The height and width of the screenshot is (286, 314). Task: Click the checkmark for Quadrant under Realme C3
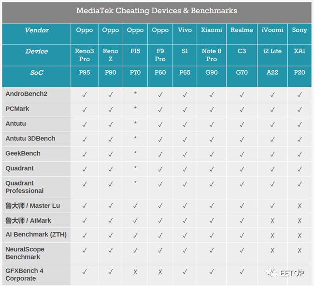click(242, 169)
